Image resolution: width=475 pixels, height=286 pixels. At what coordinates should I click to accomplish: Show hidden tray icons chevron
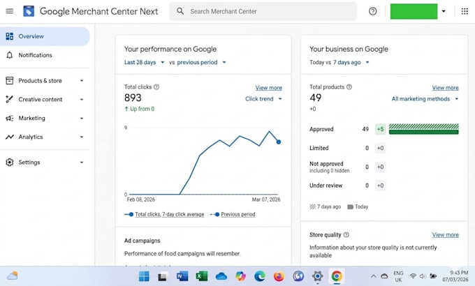point(374,276)
